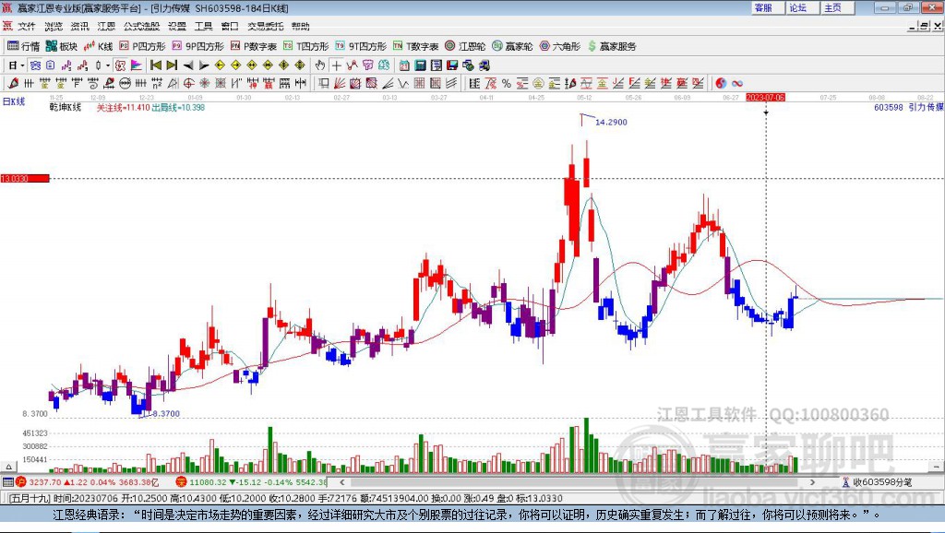Open the 六角形 hexagon tool
Image resolution: width=945 pixels, height=533 pixels.
click(x=560, y=46)
